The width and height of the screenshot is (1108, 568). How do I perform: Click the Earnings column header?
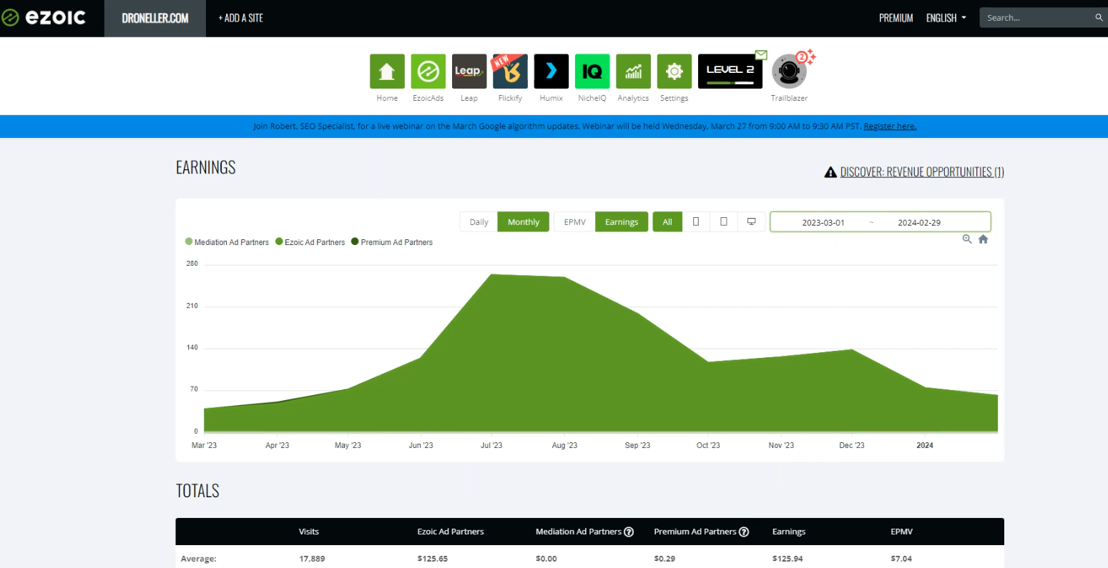[789, 532]
